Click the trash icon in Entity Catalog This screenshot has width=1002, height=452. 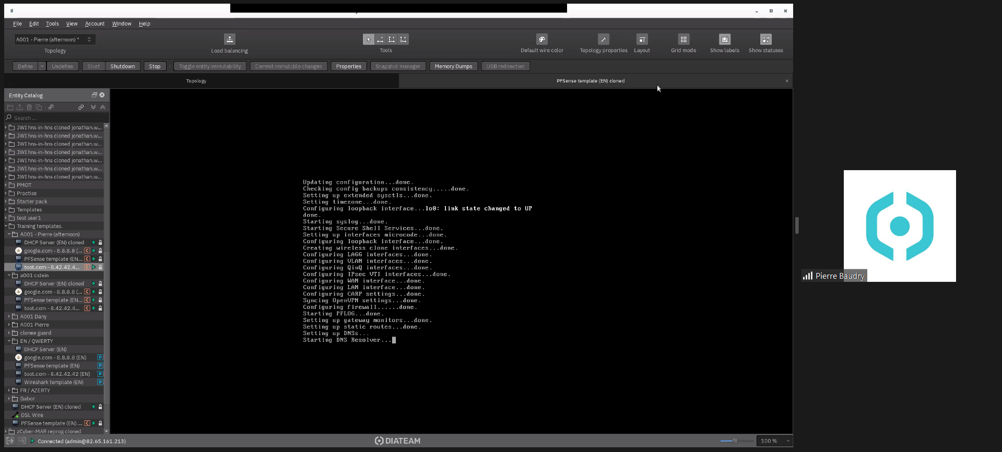click(x=29, y=108)
